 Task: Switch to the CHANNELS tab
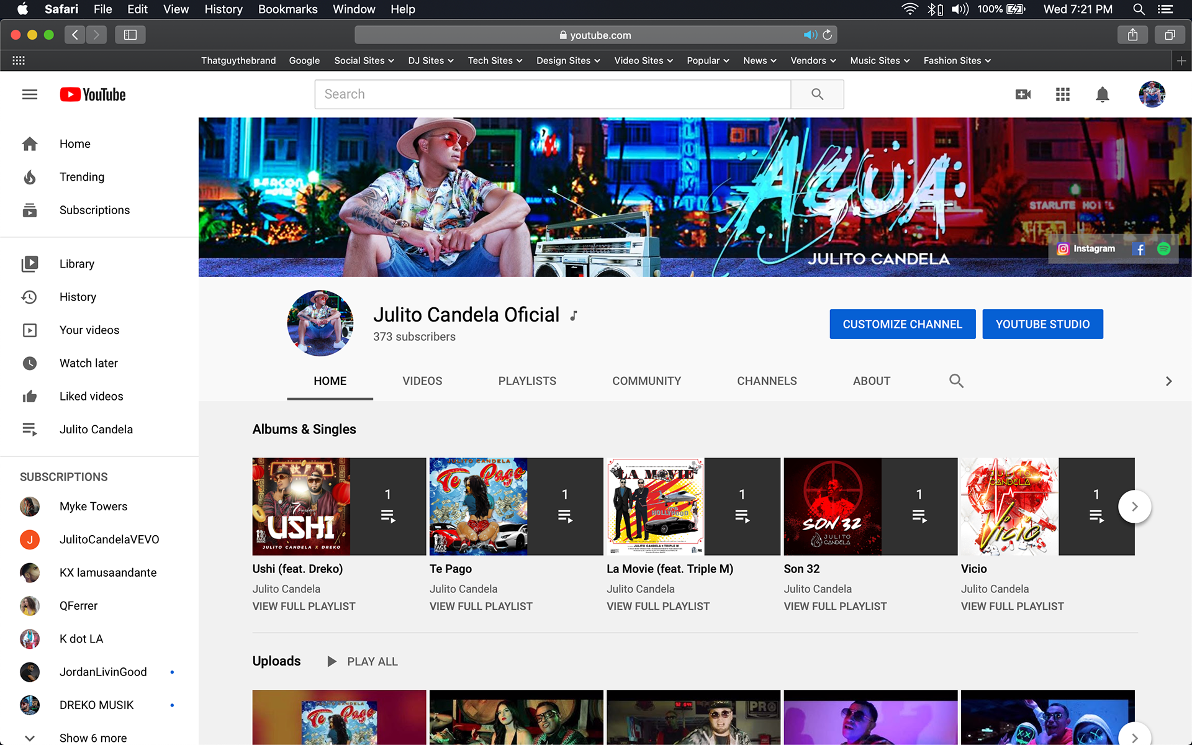[x=767, y=381]
